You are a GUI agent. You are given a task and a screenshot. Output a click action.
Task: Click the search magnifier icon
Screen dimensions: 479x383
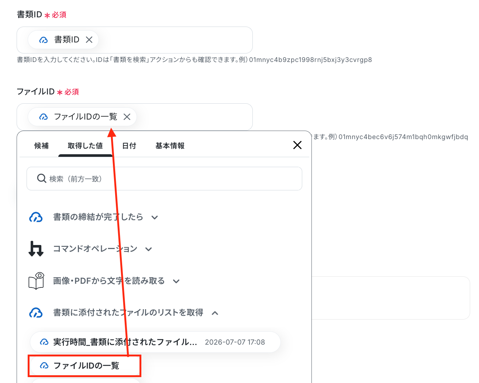click(x=41, y=179)
